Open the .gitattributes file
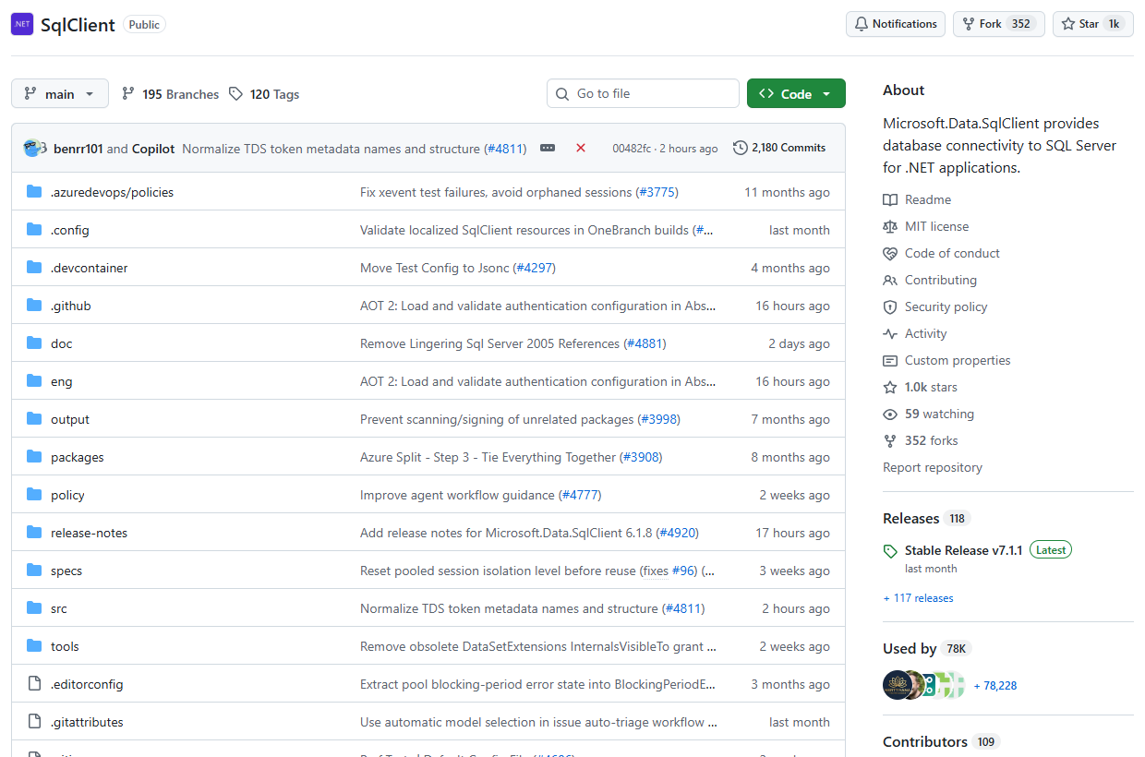 pos(87,722)
